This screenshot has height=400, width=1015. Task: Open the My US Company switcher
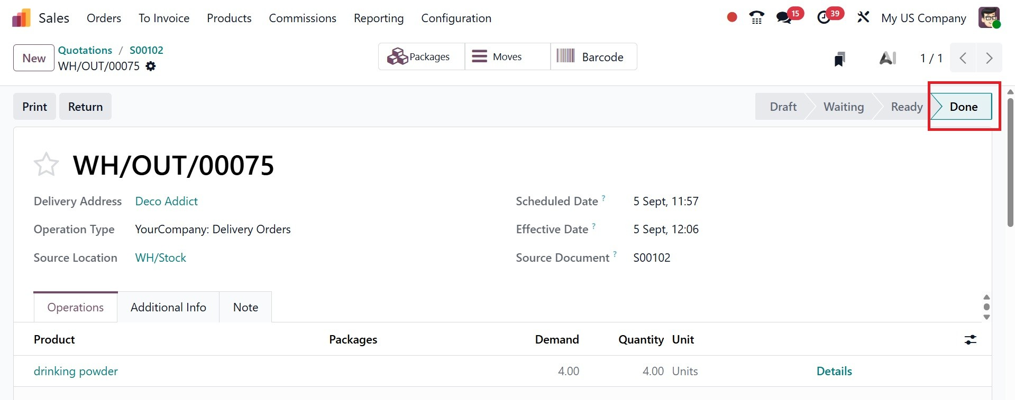(x=923, y=18)
